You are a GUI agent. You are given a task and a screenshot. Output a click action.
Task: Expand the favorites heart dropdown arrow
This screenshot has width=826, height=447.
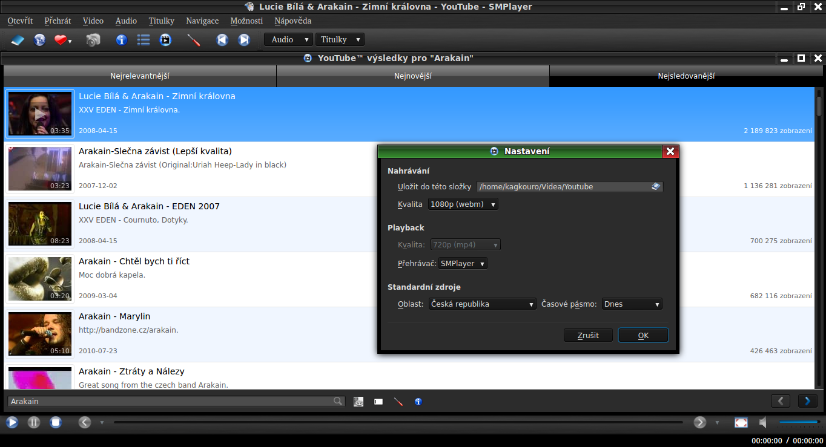(70, 42)
